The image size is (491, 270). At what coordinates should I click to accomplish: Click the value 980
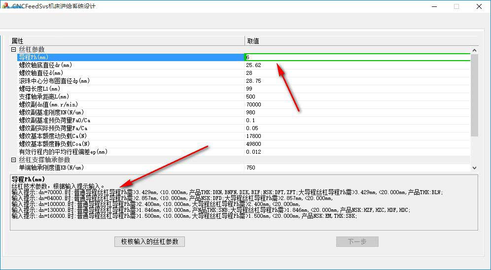pyautogui.click(x=250, y=112)
